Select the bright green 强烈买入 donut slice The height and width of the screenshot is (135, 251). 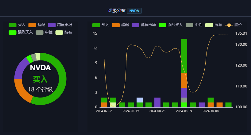tap(30, 59)
